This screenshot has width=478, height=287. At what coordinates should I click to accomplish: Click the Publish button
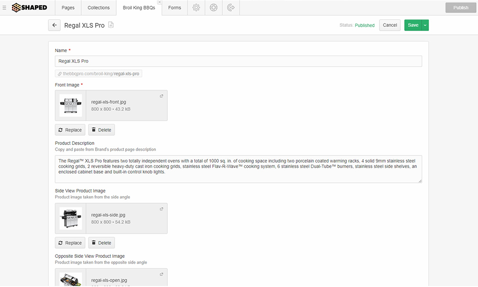(x=461, y=8)
